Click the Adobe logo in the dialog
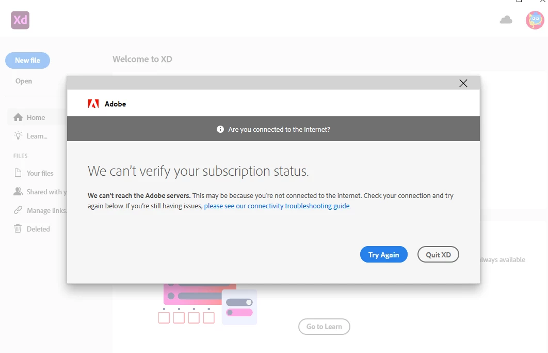The image size is (548, 353). [x=93, y=104]
